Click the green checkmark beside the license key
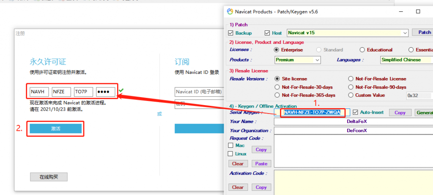This screenshot has width=433, height=195. pos(121,90)
